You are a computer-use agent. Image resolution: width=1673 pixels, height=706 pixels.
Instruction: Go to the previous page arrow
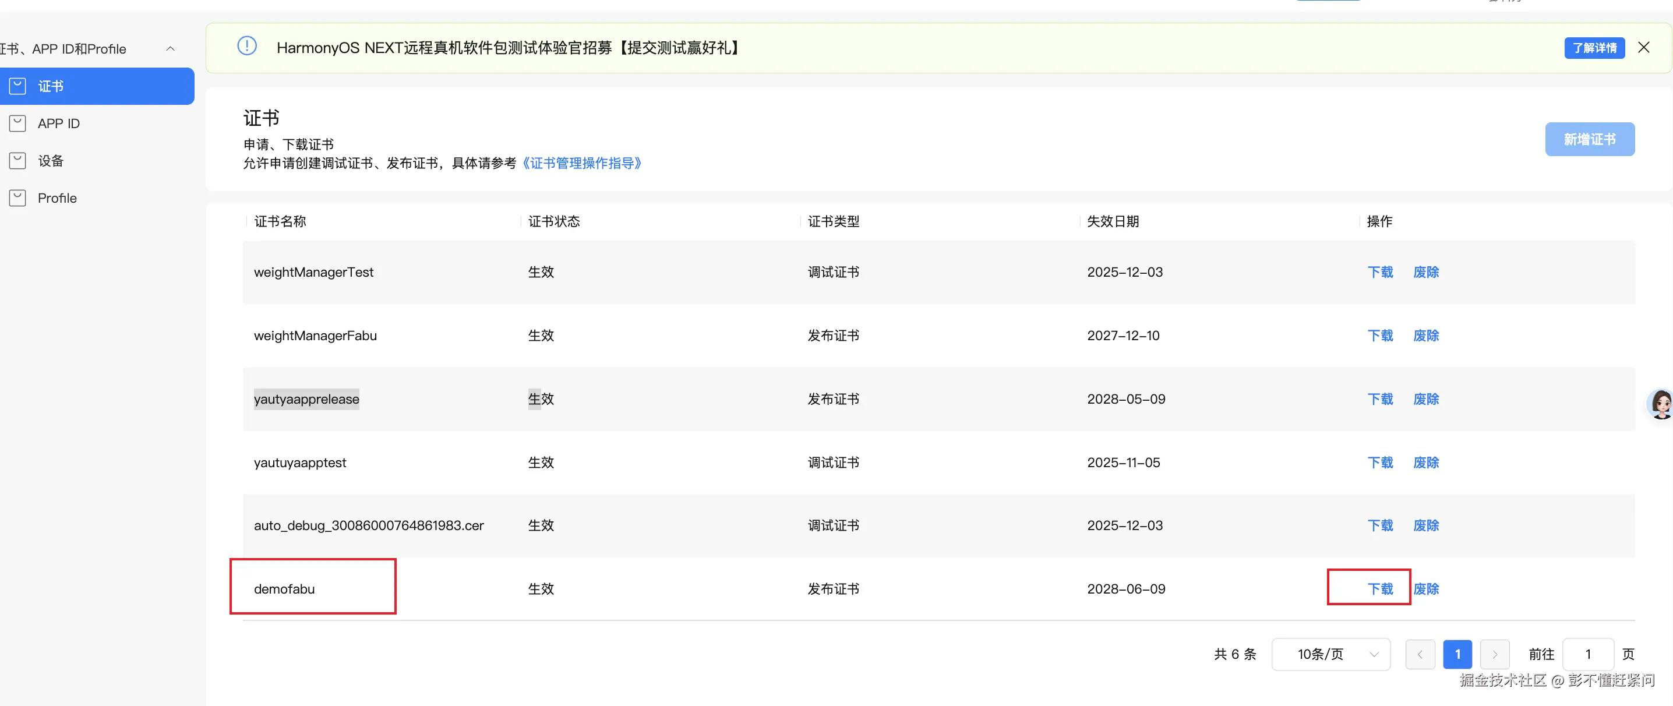click(x=1420, y=654)
